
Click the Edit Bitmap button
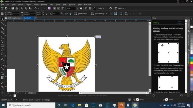coord(81,14)
